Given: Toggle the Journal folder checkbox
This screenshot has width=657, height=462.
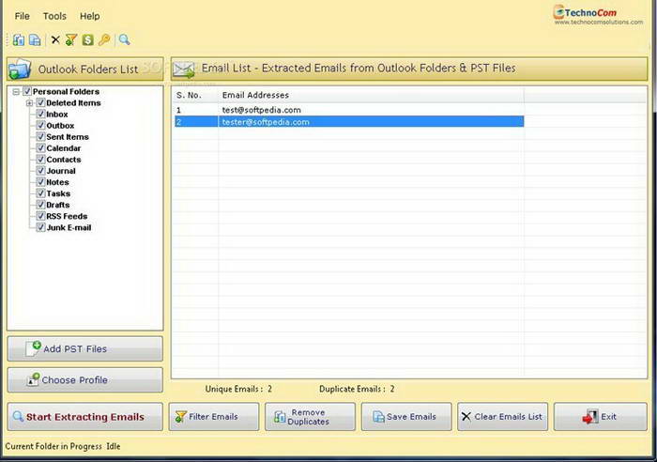Looking at the screenshot, I should pyautogui.click(x=40, y=170).
